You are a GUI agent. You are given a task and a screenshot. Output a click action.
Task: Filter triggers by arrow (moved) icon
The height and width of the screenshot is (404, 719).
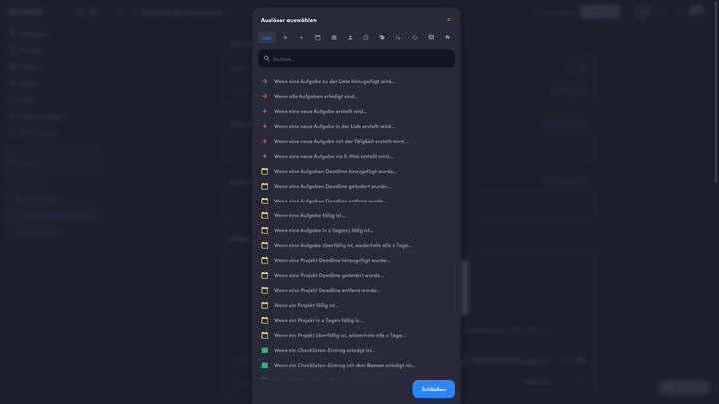point(285,37)
